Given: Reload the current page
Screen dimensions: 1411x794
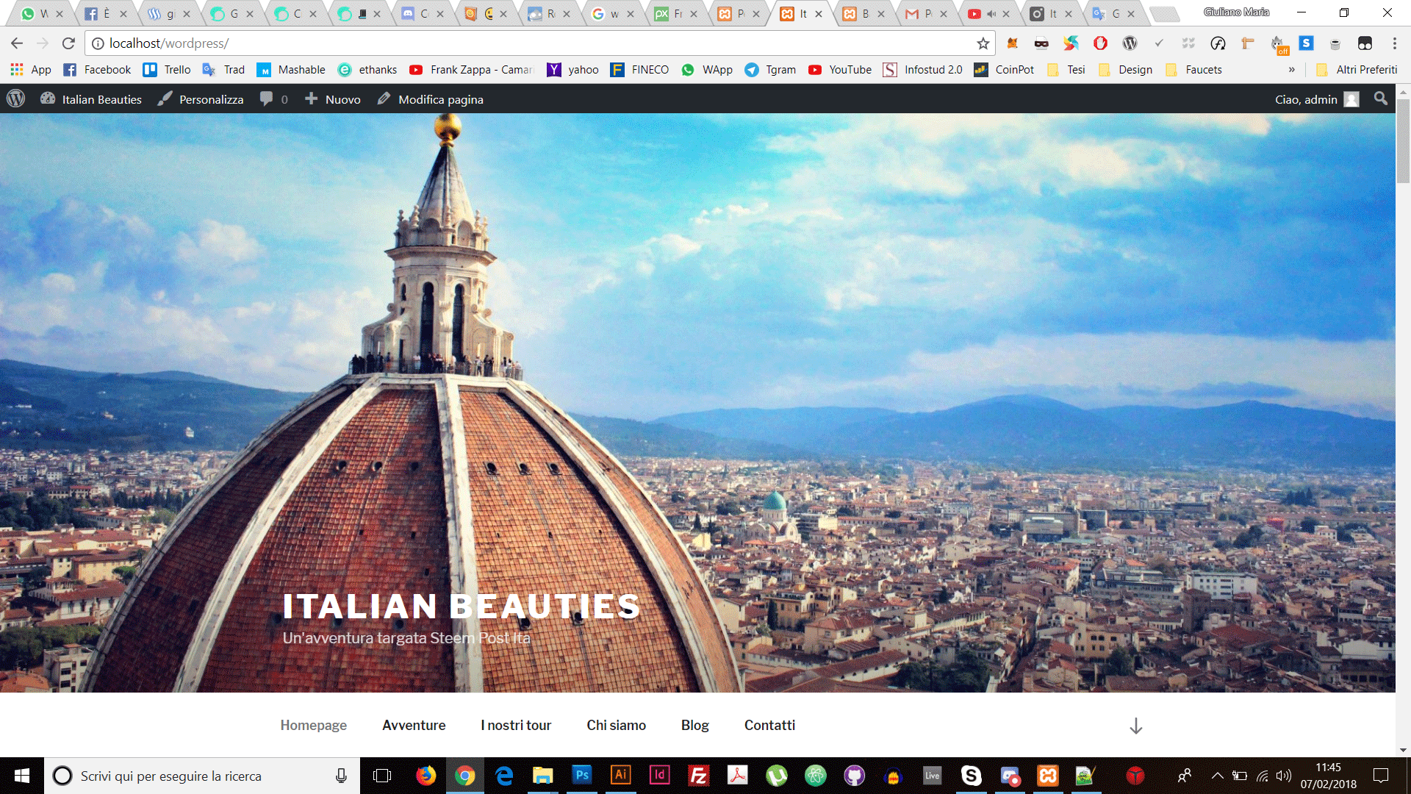Looking at the screenshot, I should pos(68,43).
